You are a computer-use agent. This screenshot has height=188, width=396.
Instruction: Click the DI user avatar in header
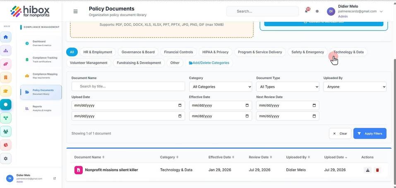pyautogui.click(x=331, y=11)
